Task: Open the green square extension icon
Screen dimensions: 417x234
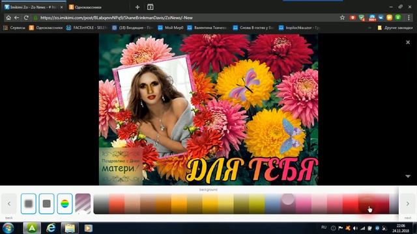Action: (x=398, y=18)
